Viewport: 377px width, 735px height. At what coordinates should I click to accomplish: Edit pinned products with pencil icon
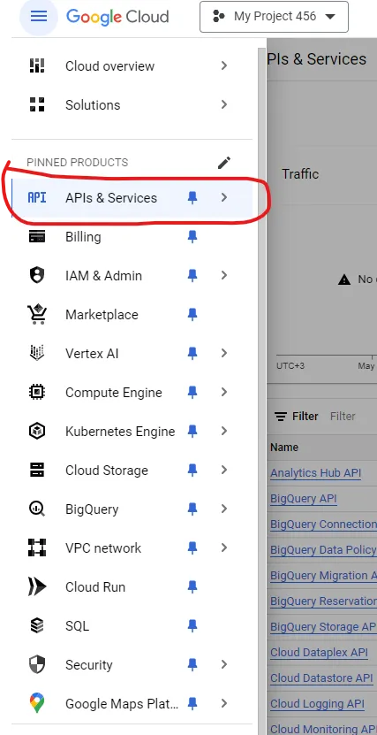click(x=224, y=163)
